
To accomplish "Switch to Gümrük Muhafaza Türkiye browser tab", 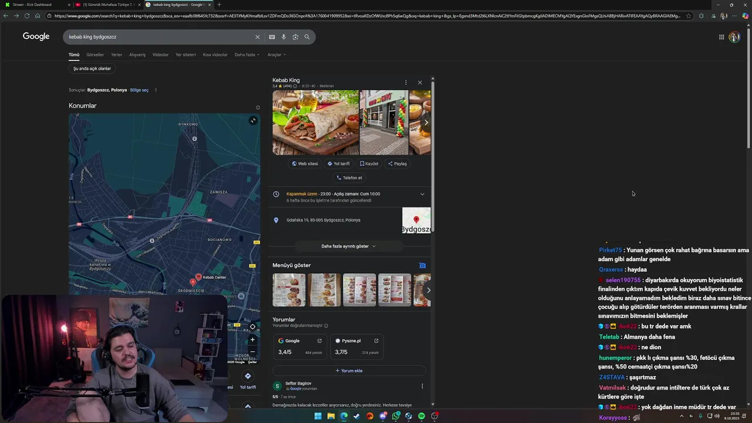I will pos(109,5).
